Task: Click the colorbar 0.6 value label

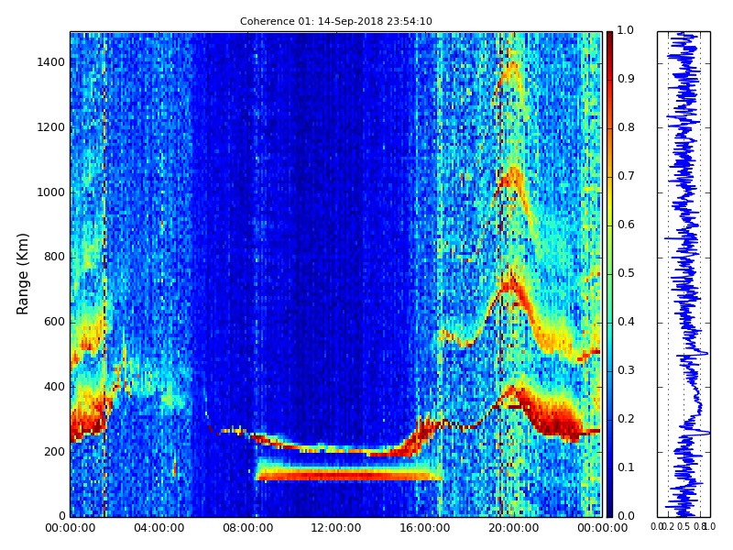Action: (x=626, y=225)
